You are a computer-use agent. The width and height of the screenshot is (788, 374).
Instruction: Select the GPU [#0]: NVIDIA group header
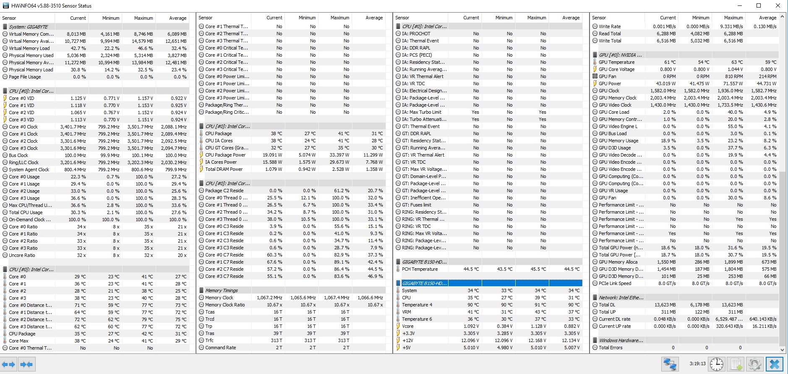click(x=620, y=55)
